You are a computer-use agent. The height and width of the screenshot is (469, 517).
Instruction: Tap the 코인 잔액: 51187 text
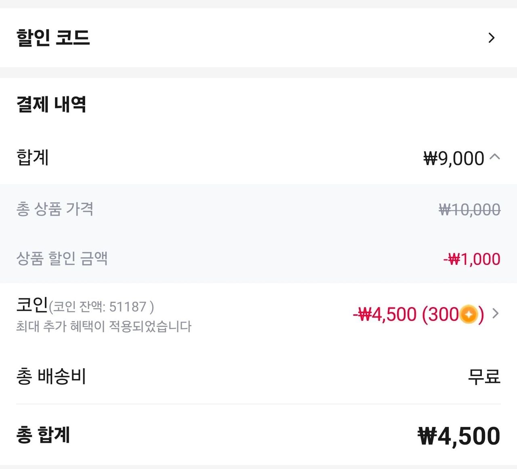coord(101,307)
